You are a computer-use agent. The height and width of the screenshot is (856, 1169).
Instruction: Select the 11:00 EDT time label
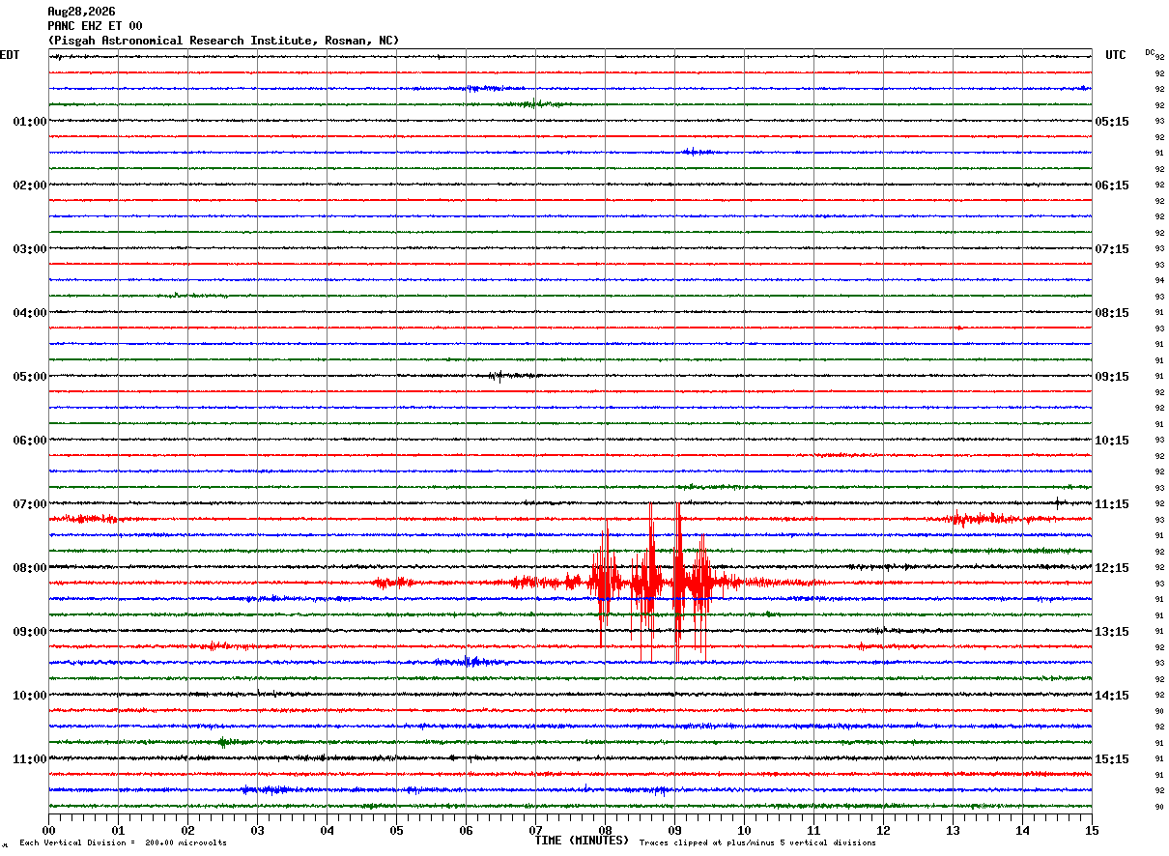[30, 759]
